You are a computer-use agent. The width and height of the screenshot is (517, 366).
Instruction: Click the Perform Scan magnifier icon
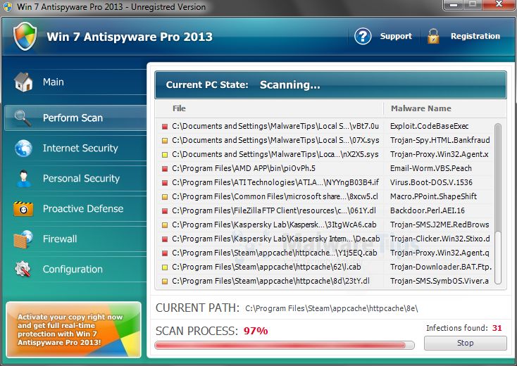click(x=23, y=118)
